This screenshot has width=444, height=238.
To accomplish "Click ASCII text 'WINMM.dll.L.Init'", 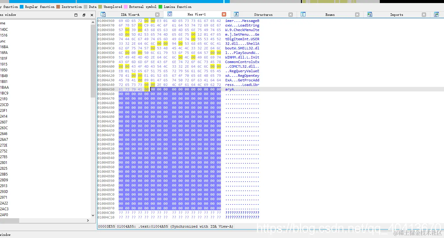I will (242, 57).
